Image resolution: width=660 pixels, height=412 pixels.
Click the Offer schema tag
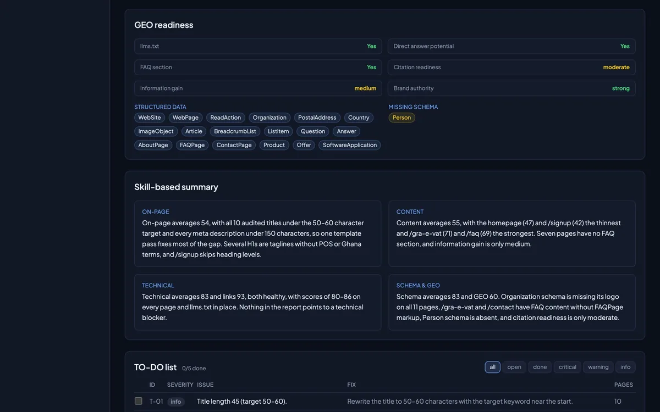(x=304, y=145)
